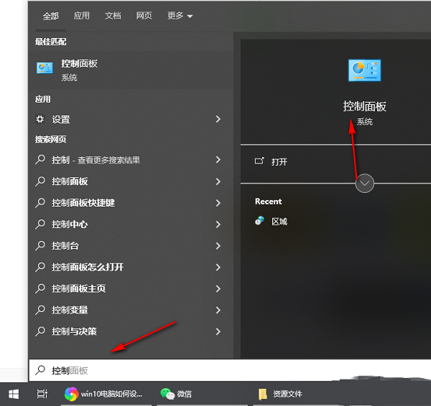Expand arrow beside 控制面板主页

click(x=218, y=288)
